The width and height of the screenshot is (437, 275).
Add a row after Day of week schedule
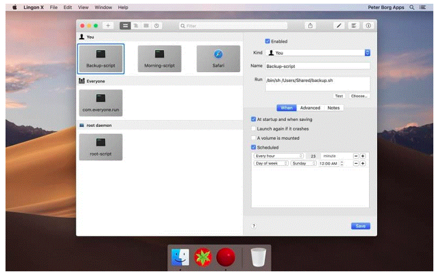[362, 164]
